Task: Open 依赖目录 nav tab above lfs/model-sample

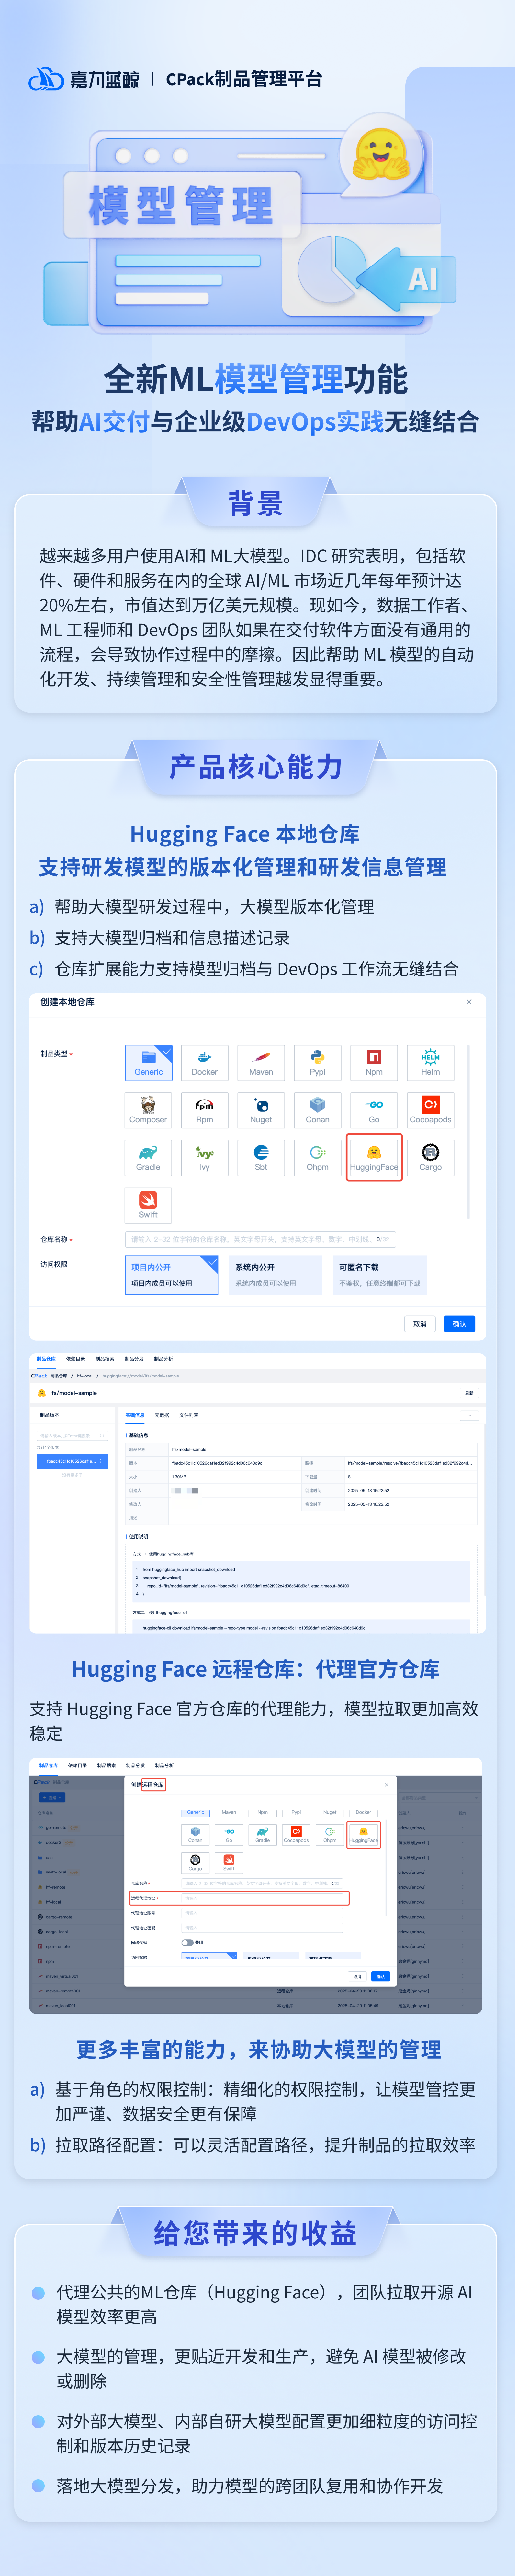Action: [x=76, y=1359]
